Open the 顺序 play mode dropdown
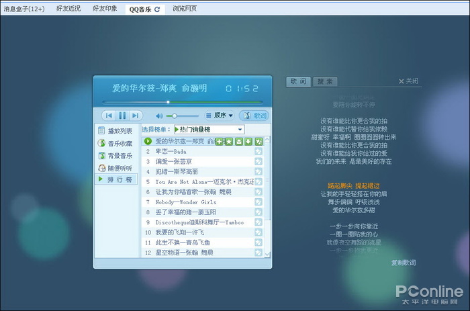The image size is (470, 311). coord(219,116)
